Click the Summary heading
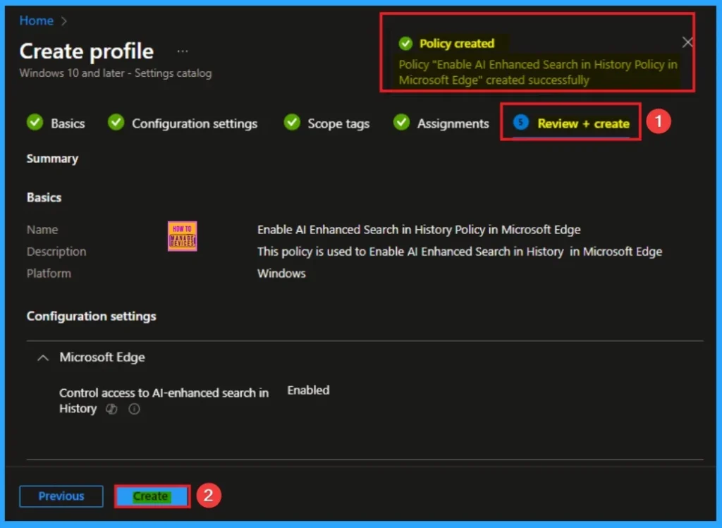 tap(52, 159)
